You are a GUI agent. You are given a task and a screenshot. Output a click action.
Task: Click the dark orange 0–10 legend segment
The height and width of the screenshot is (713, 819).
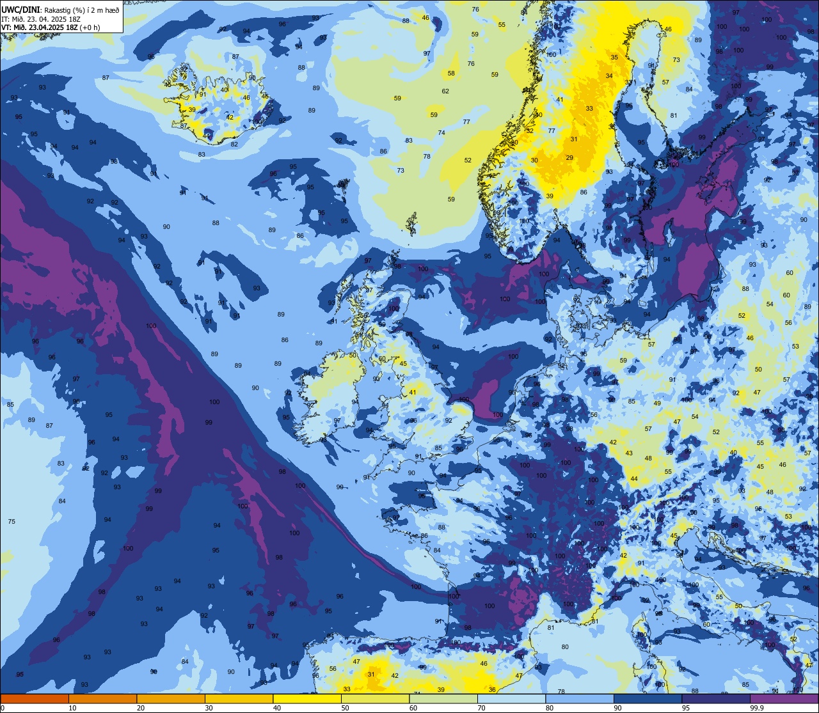pos(35,698)
